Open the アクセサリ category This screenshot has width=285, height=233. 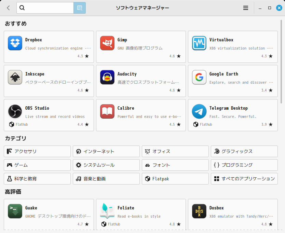click(37, 151)
